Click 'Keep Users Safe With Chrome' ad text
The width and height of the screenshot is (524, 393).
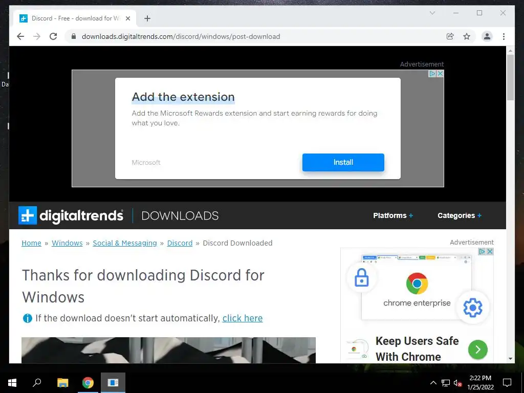pyautogui.click(x=417, y=349)
